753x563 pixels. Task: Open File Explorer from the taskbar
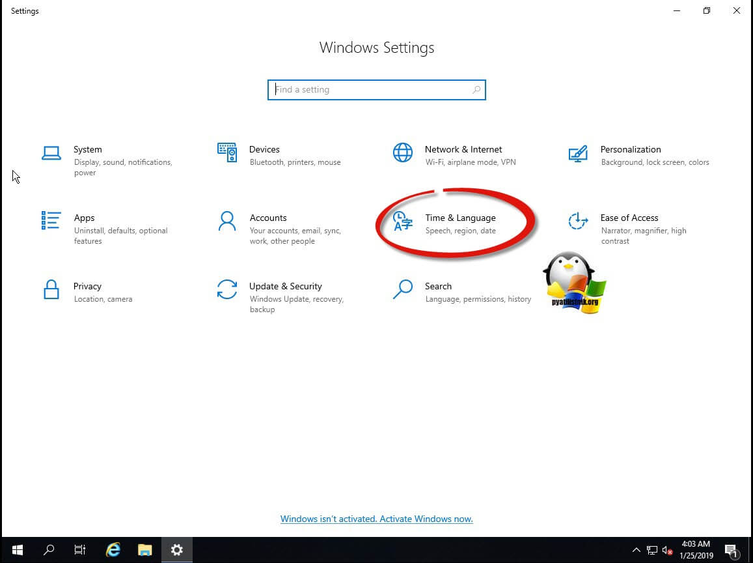[x=144, y=550]
